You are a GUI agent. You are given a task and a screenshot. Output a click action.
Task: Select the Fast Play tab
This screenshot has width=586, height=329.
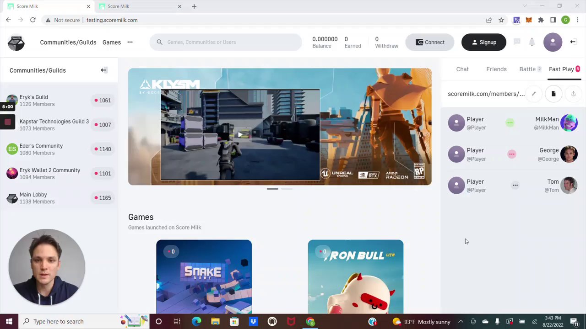coord(564,69)
